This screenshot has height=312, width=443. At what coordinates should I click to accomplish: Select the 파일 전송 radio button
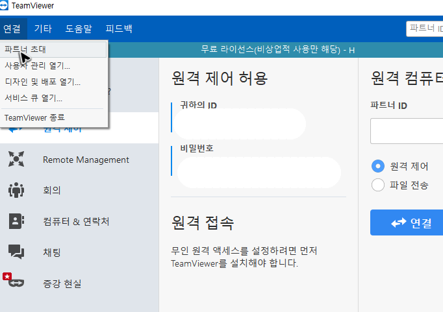pos(378,185)
